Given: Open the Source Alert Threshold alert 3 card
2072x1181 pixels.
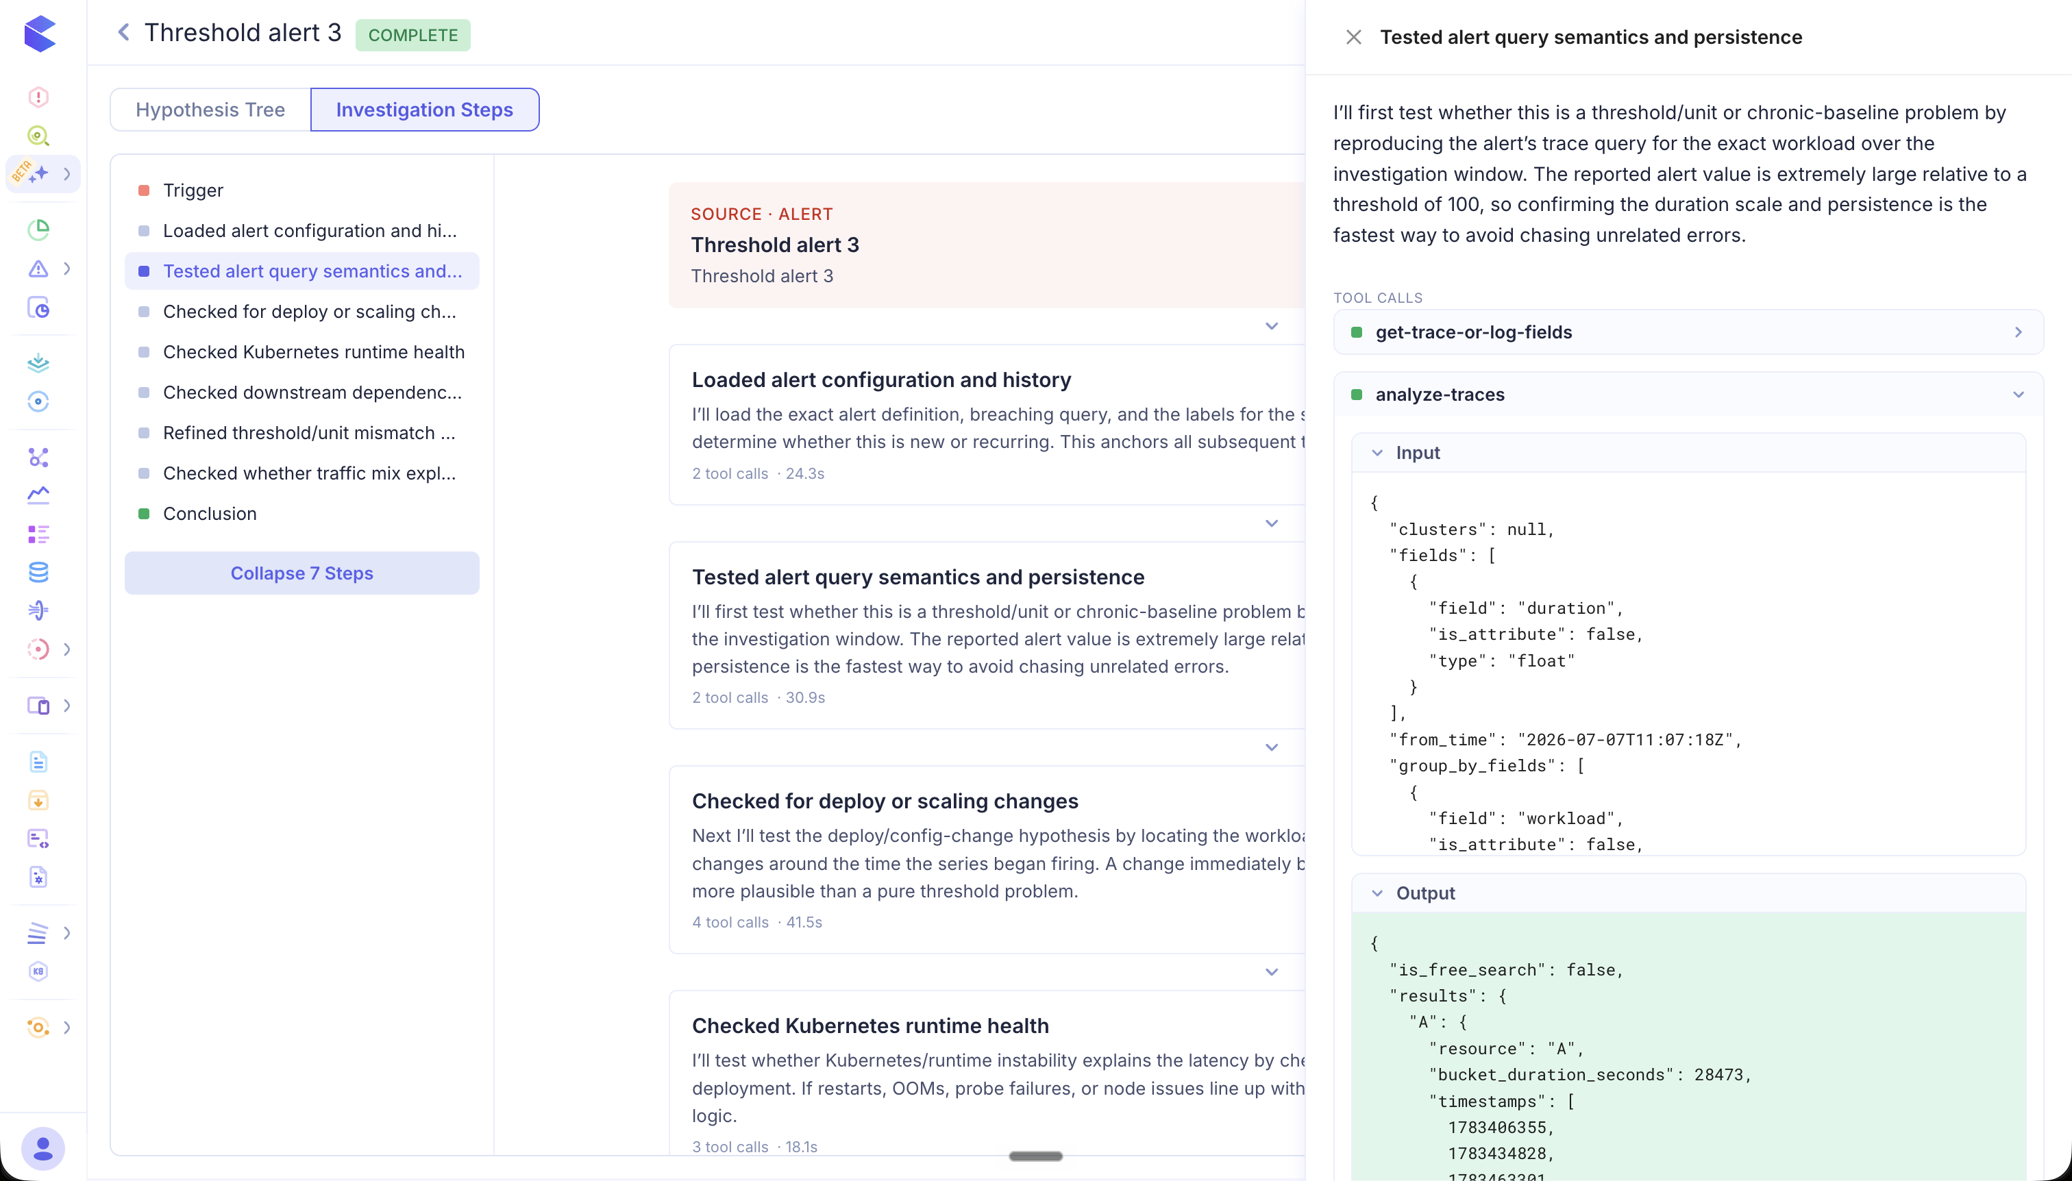Looking at the screenshot, I should click(x=987, y=245).
